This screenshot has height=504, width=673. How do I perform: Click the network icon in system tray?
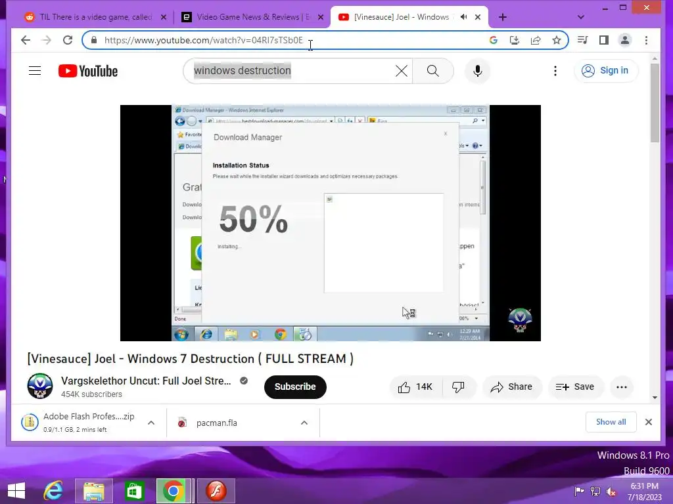tap(595, 491)
